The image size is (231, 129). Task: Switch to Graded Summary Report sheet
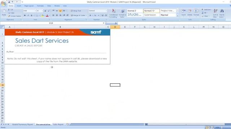pyautogui.click(x=22, y=124)
